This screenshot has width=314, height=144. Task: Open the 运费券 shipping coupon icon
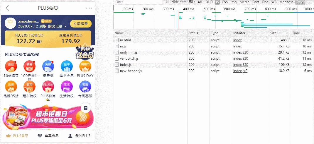48,66
